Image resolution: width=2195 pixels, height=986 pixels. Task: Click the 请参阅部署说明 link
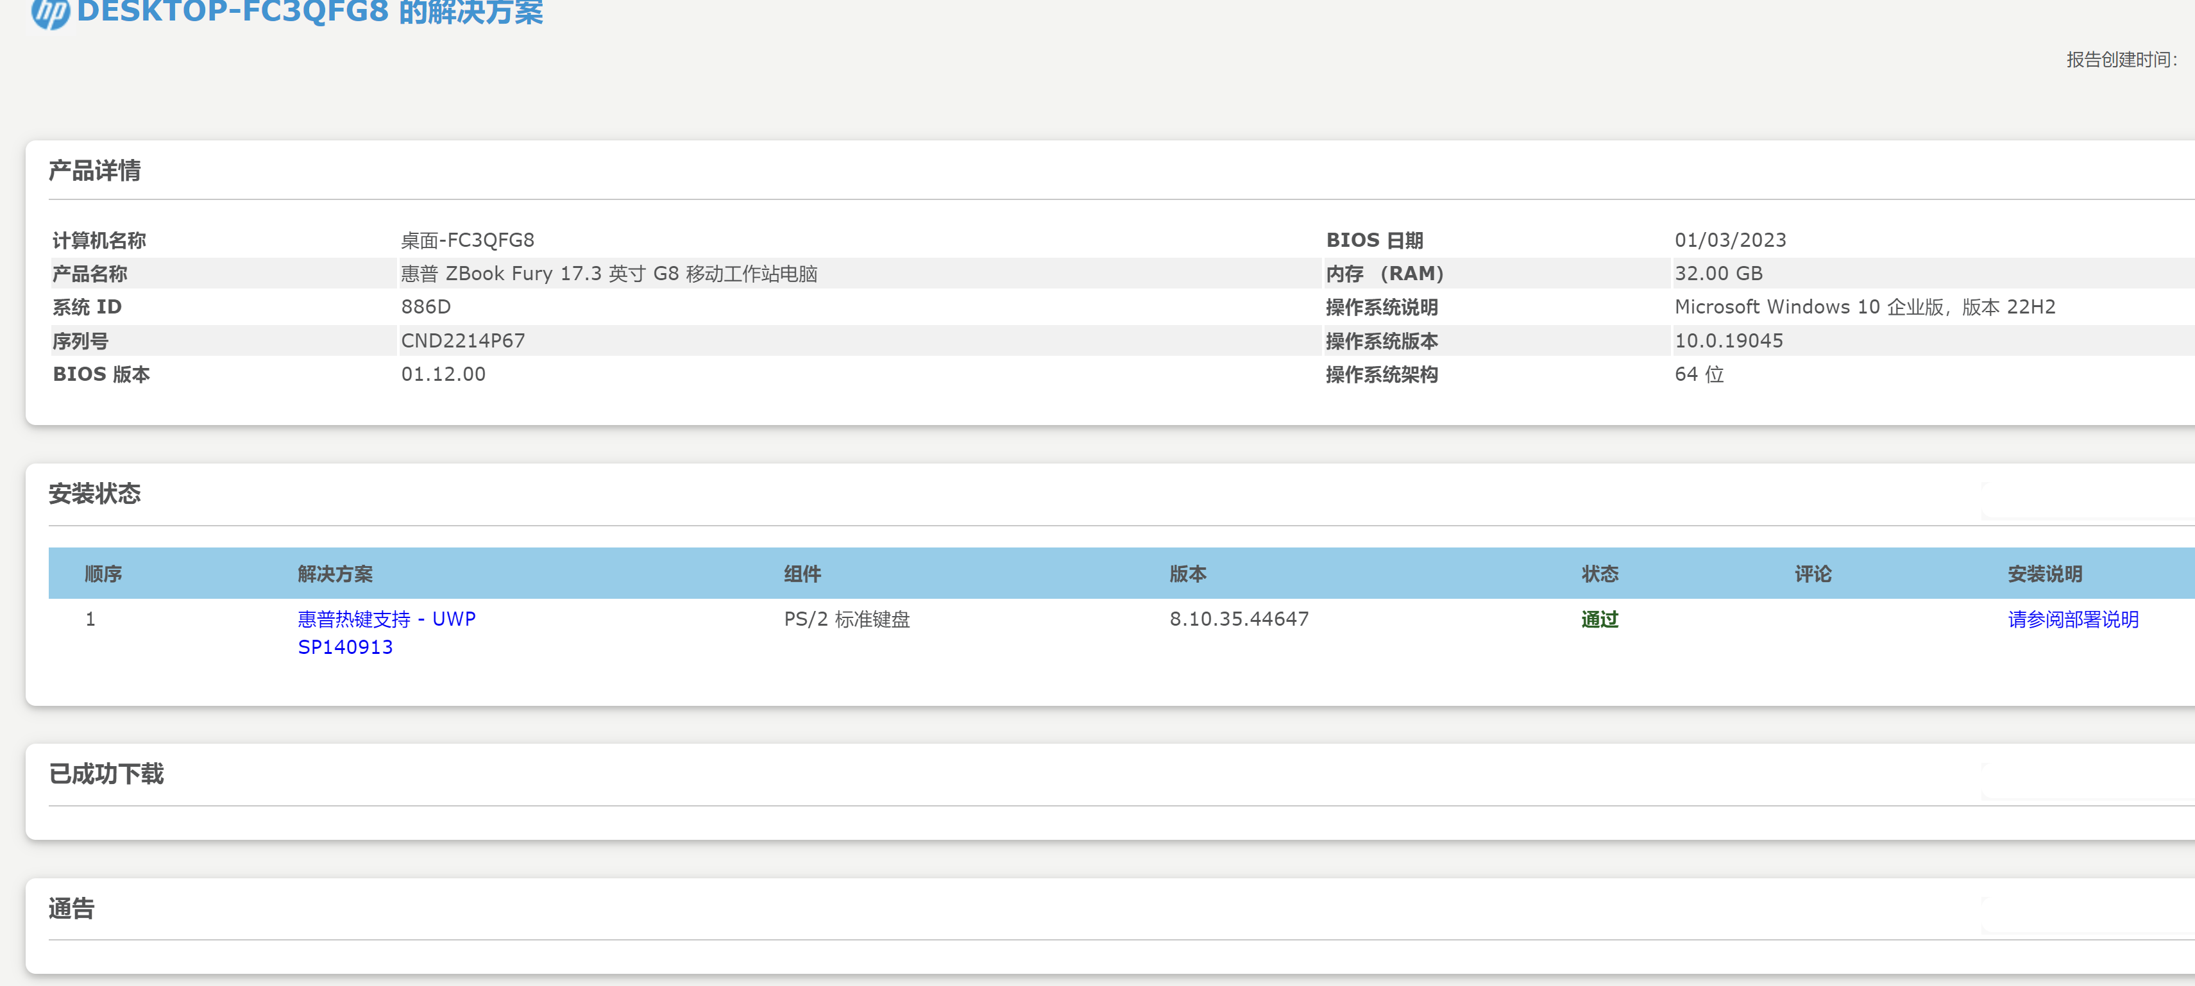click(x=2073, y=619)
